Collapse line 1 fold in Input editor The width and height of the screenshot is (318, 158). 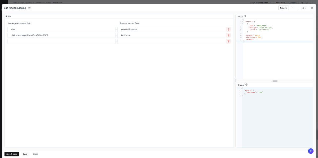[x=242, y=20]
